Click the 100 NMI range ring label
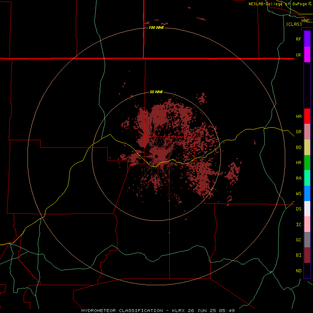 pos(156,27)
